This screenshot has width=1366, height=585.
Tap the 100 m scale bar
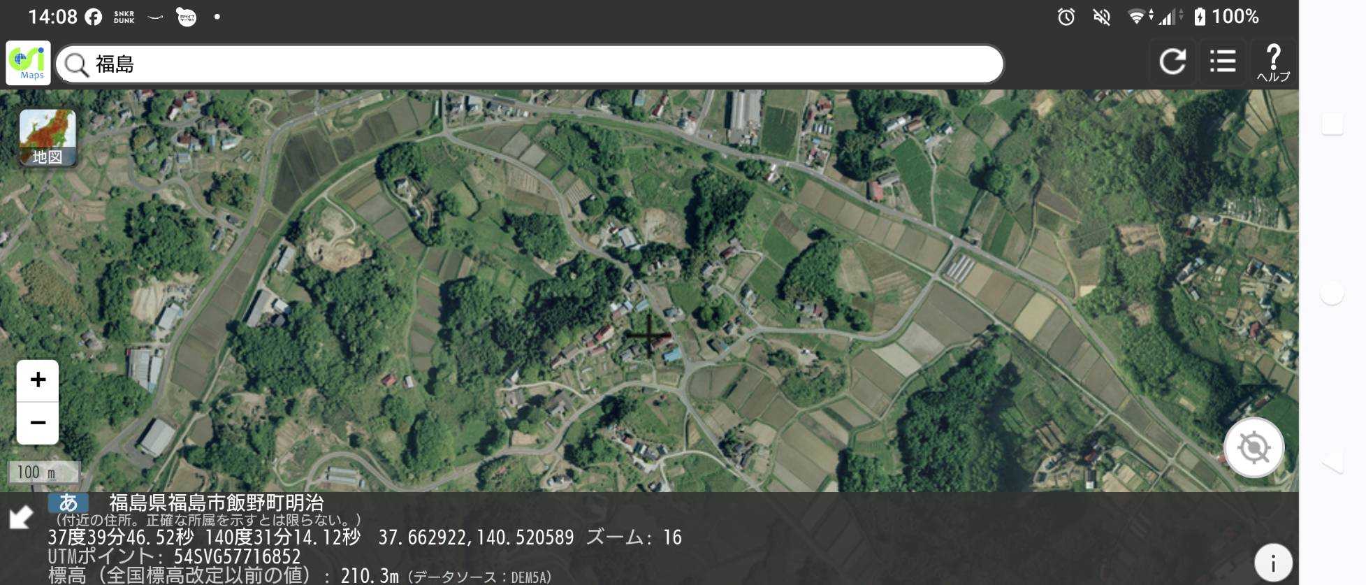pyautogui.click(x=44, y=472)
